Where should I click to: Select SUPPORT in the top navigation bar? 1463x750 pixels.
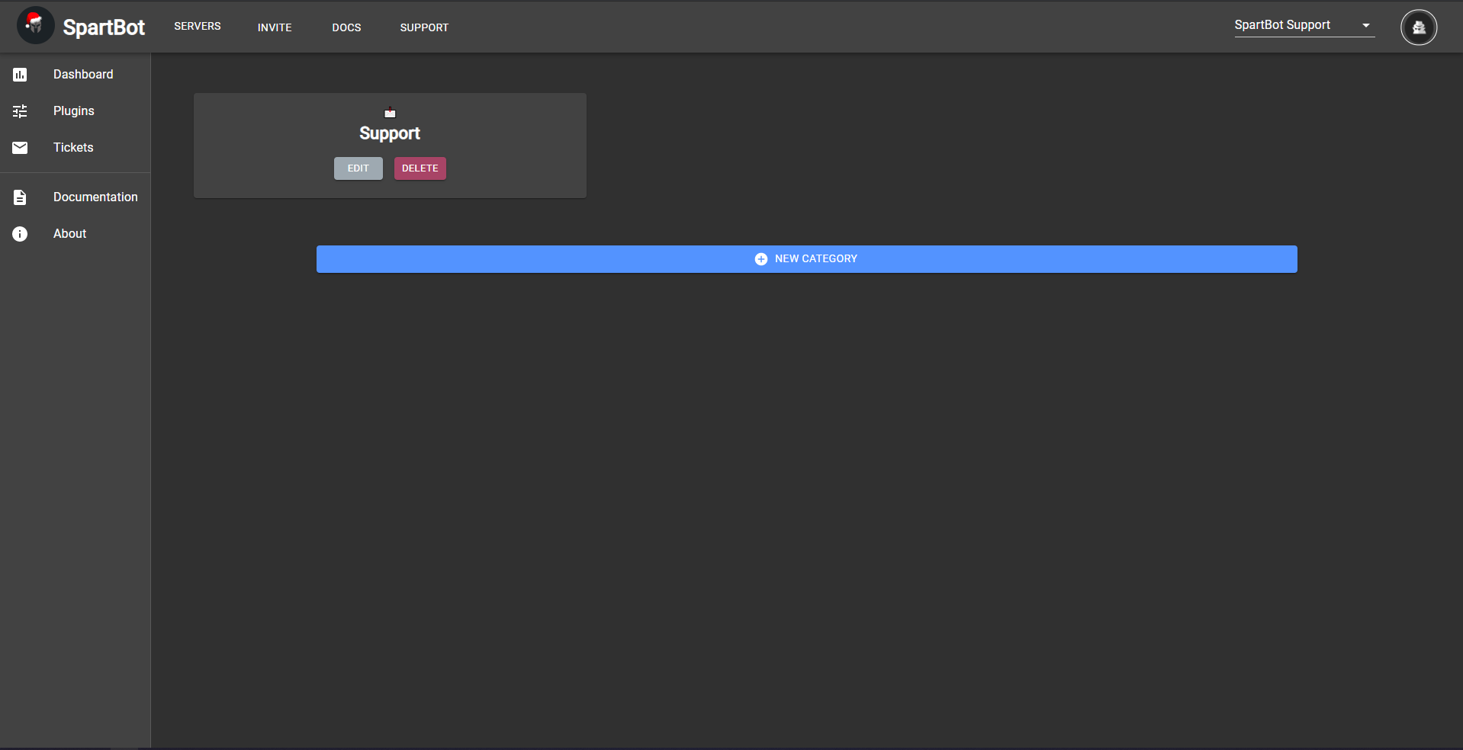click(x=424, y=27)
